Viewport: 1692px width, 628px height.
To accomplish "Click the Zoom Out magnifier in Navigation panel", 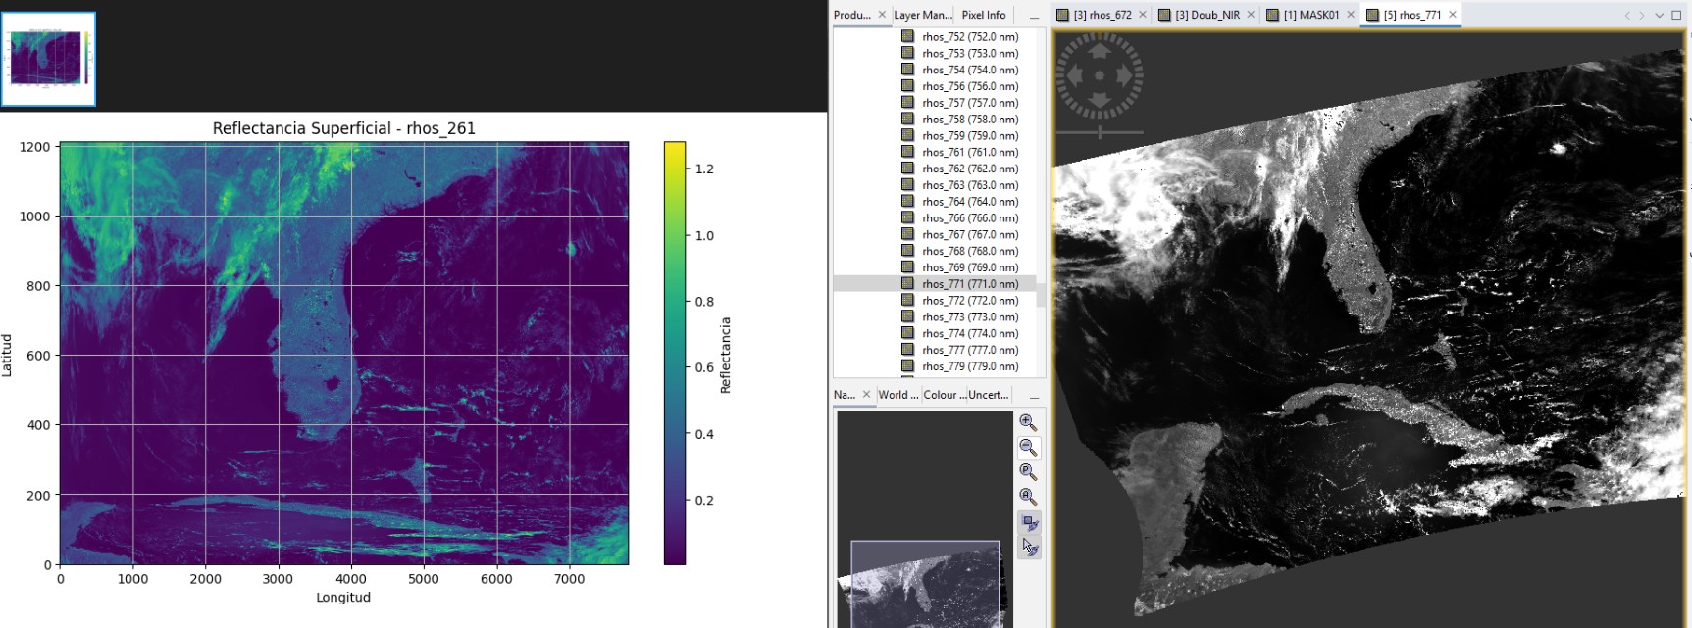I will coord(1028,448).
